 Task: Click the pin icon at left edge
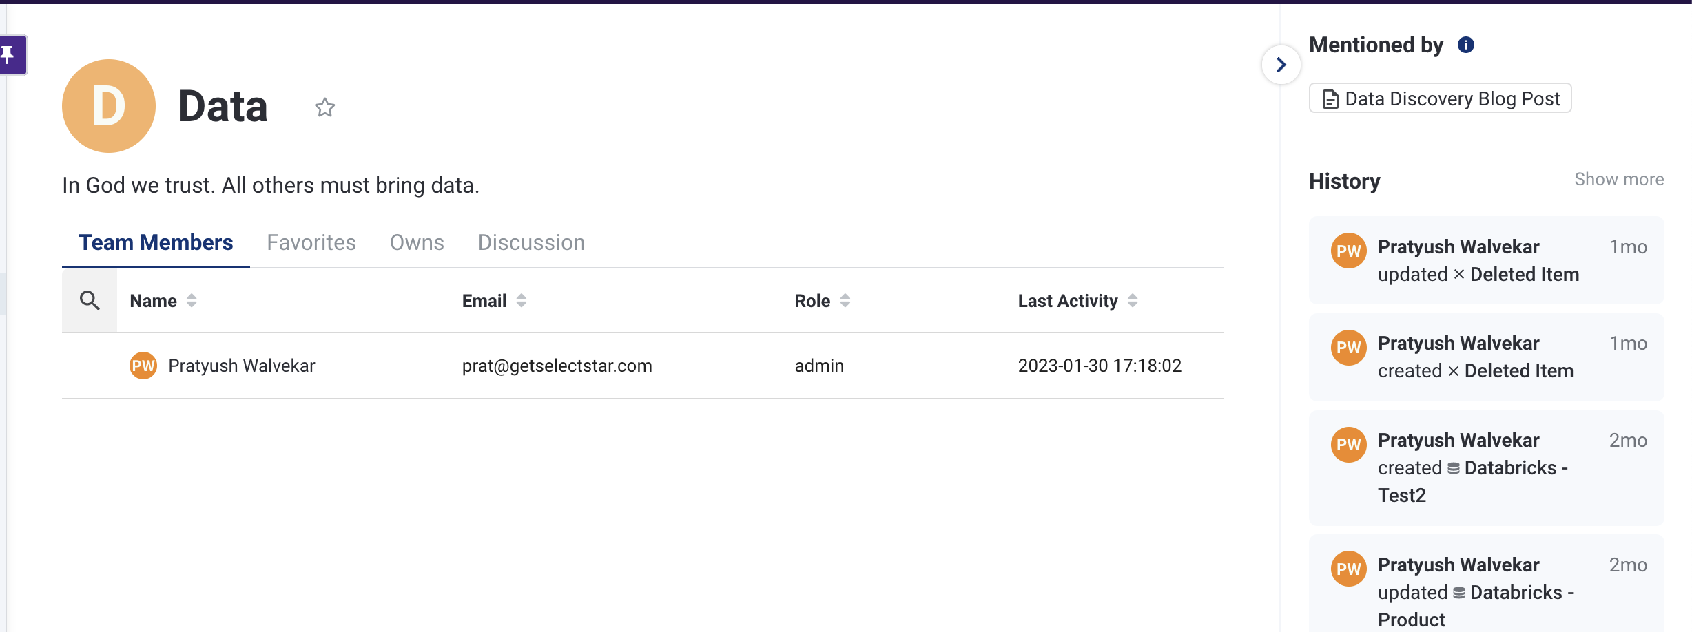coord(9,54)
